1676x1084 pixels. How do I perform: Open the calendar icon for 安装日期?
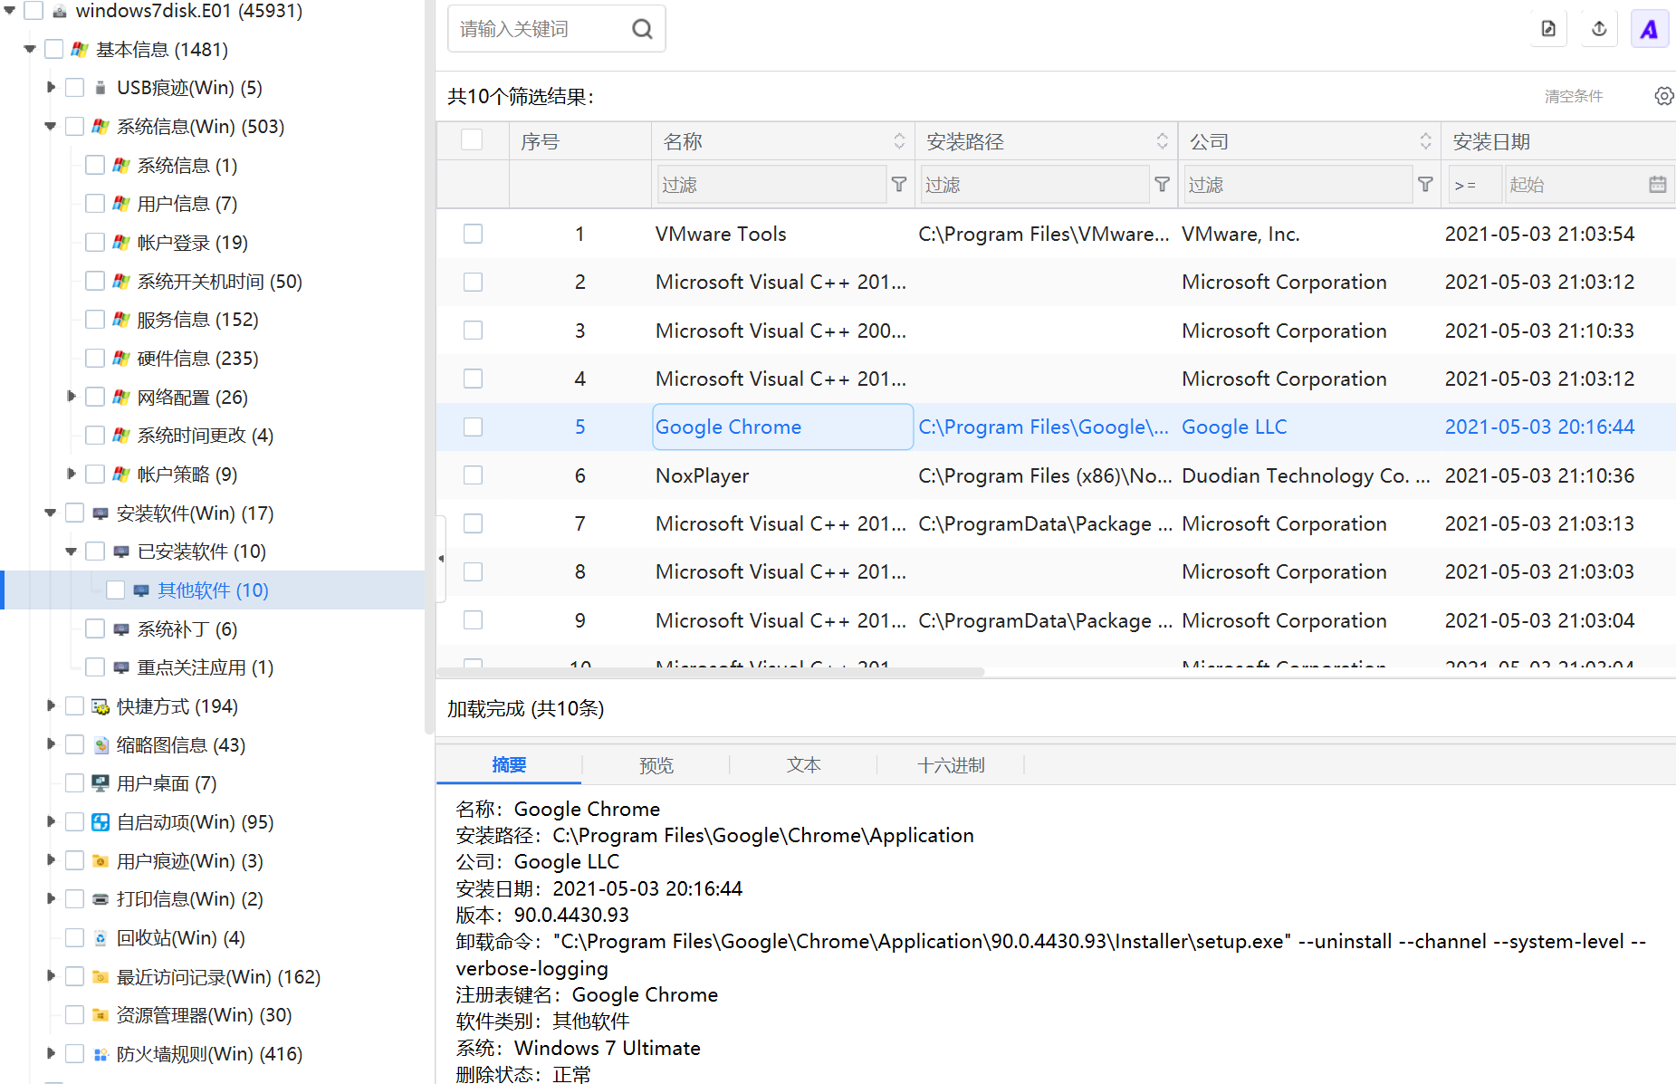[x=1657, y=185]
